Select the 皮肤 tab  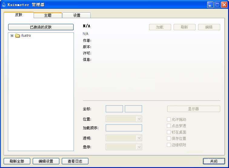[x=19, y=15]
